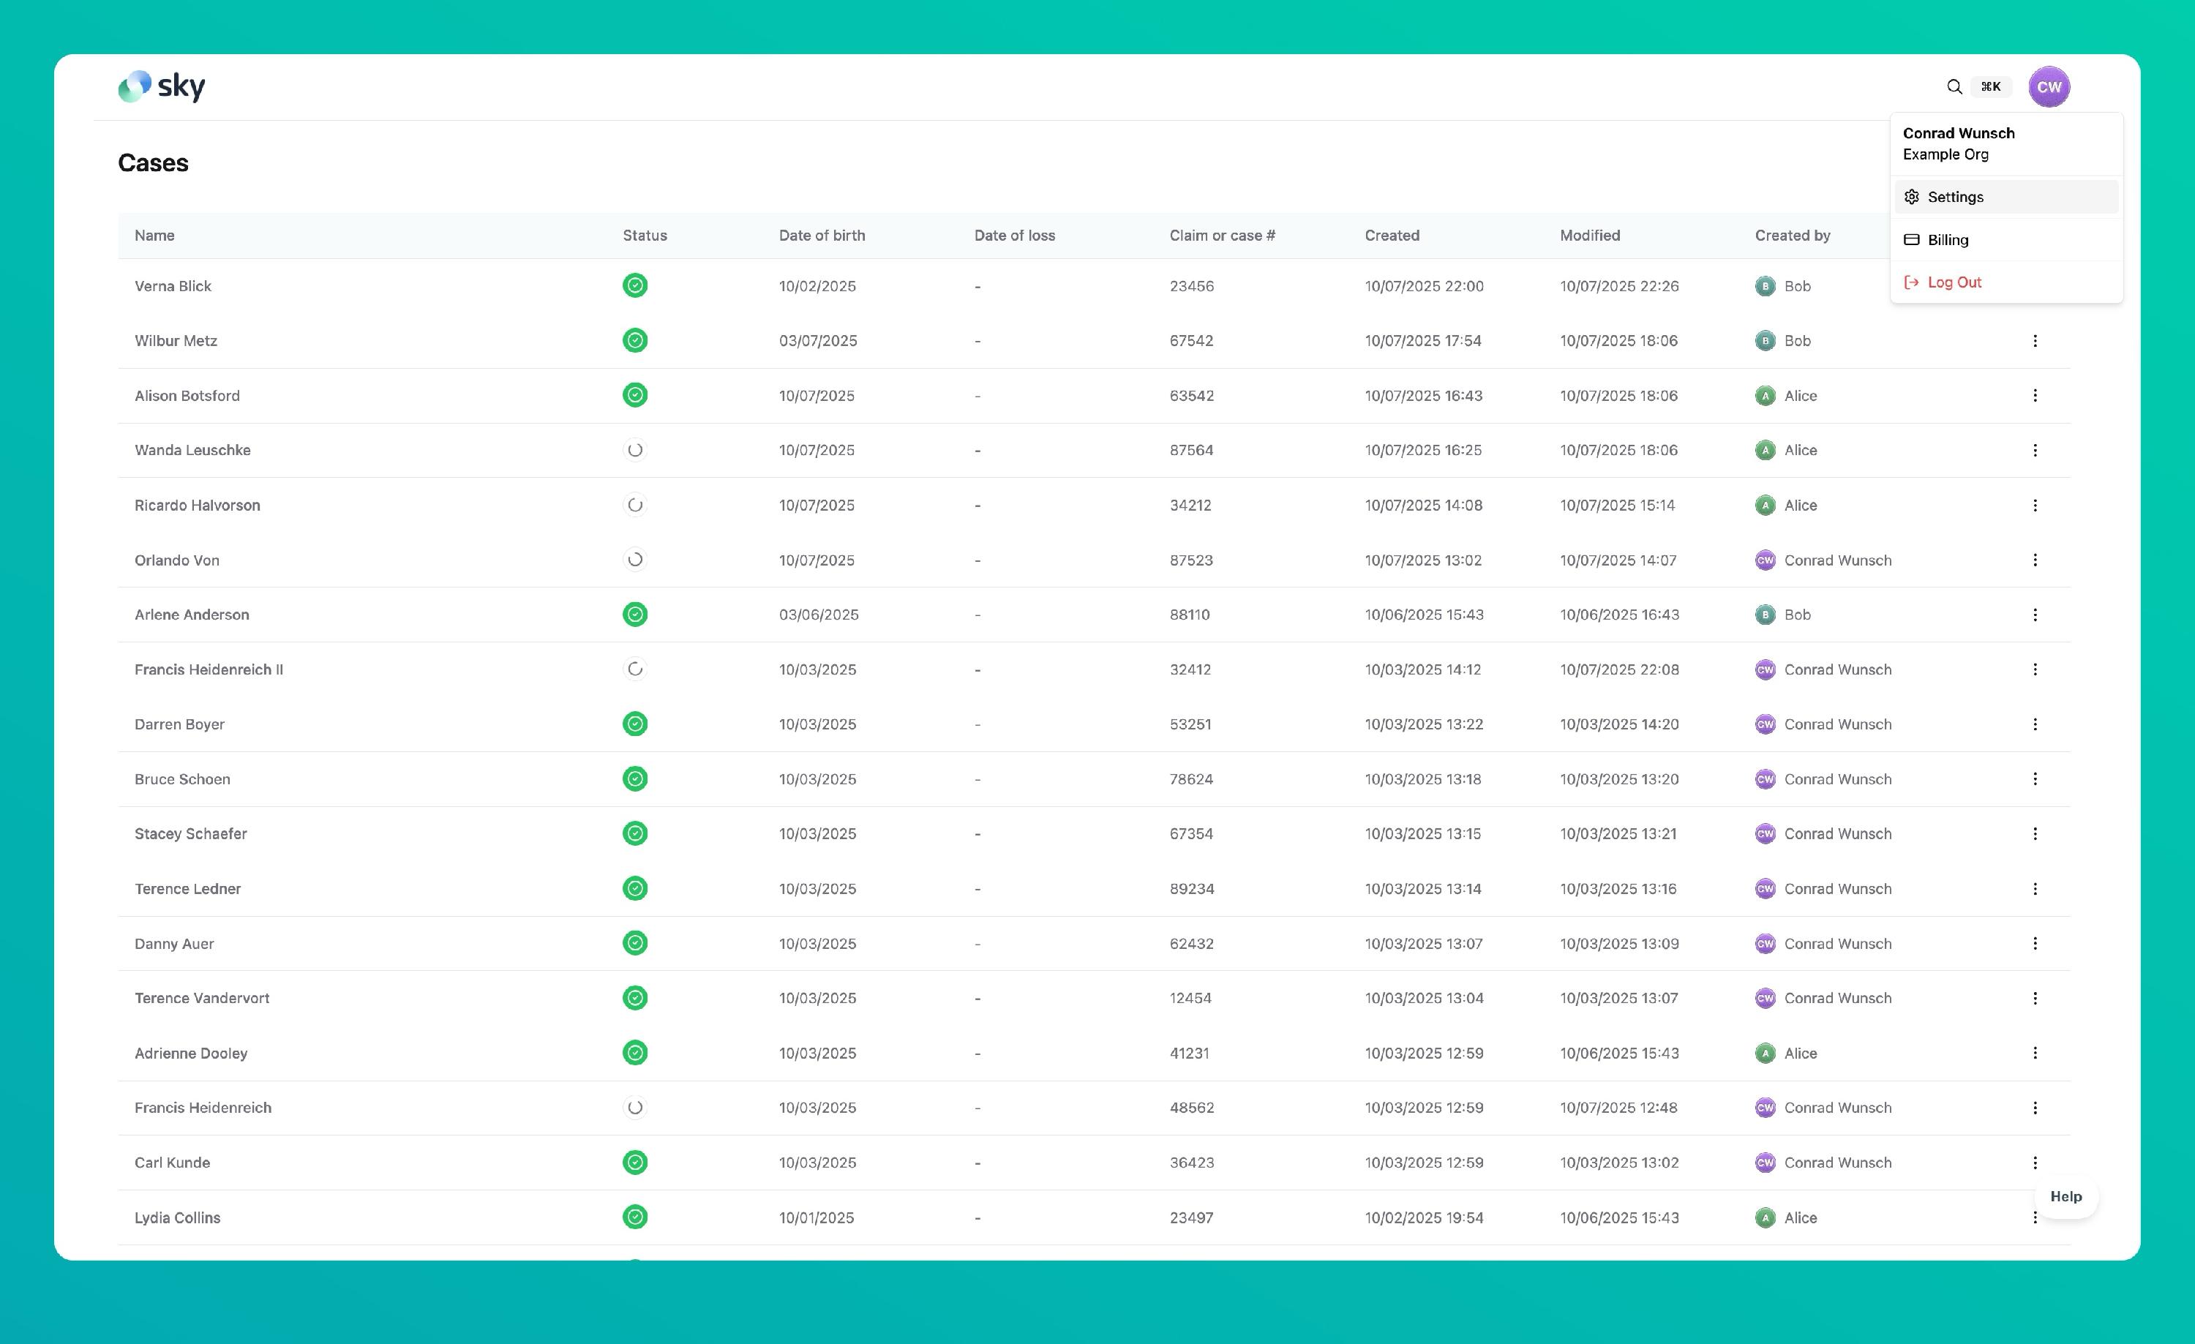Click Alice's avatar in Alison Botsford row
The image size is (2195, 1344).
tap(1764, 396)
